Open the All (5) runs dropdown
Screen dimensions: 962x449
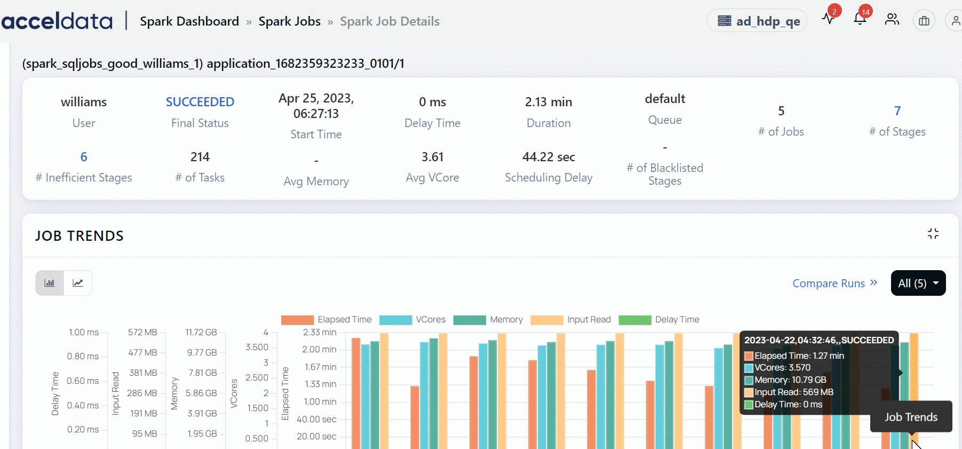tap(918, 283)
